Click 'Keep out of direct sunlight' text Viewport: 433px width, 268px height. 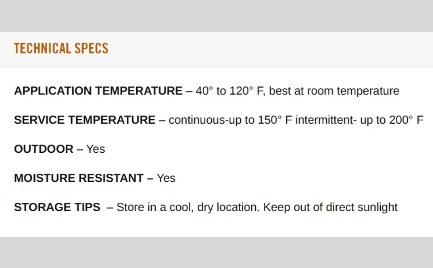coord(330,207)
